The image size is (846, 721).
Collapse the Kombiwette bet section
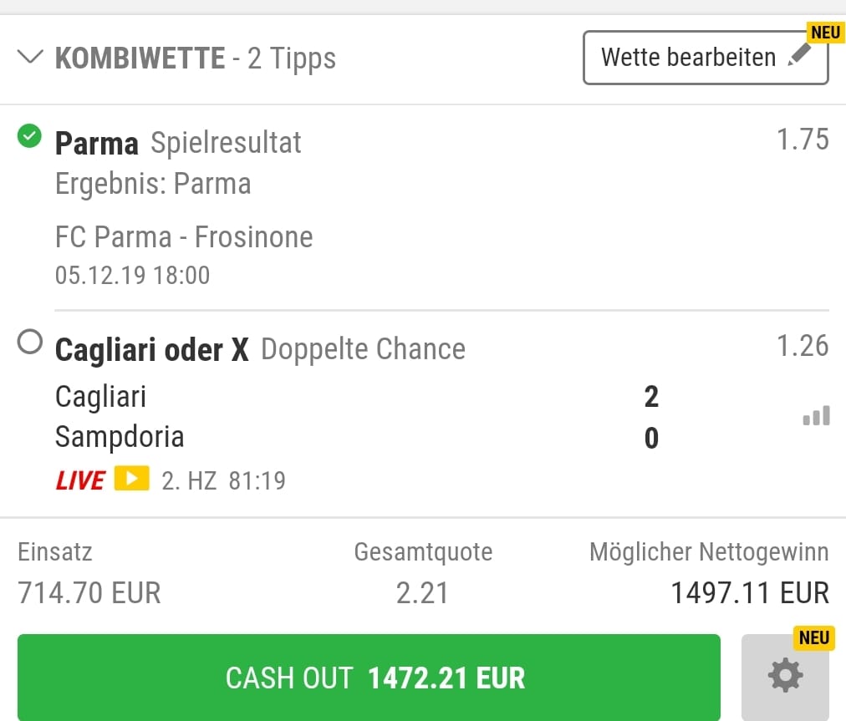coord(30,58)
